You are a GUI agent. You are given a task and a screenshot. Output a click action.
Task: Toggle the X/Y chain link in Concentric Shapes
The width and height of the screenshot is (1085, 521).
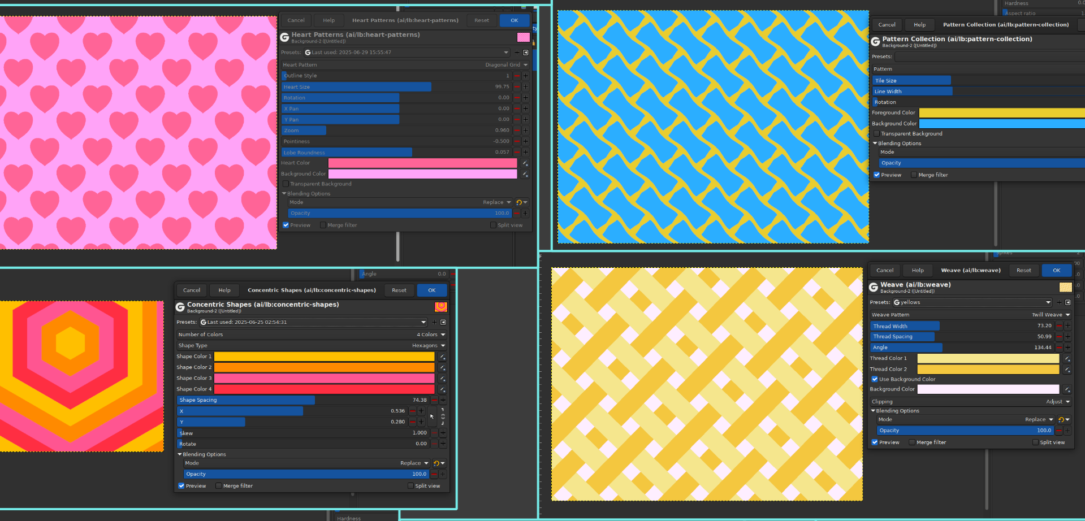coord(443,416)
